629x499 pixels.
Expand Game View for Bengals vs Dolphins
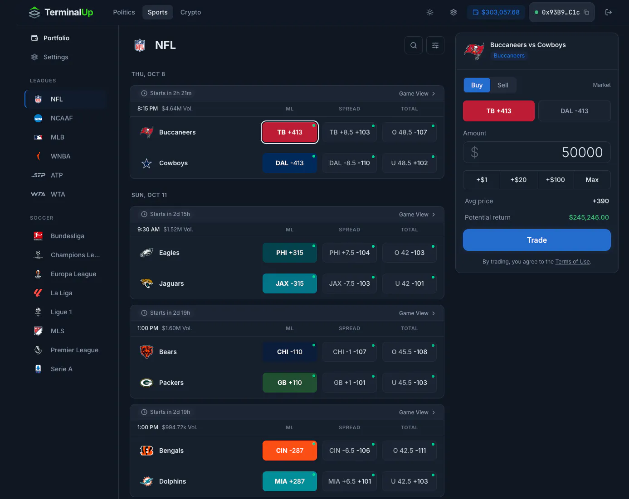click(417, 413)
